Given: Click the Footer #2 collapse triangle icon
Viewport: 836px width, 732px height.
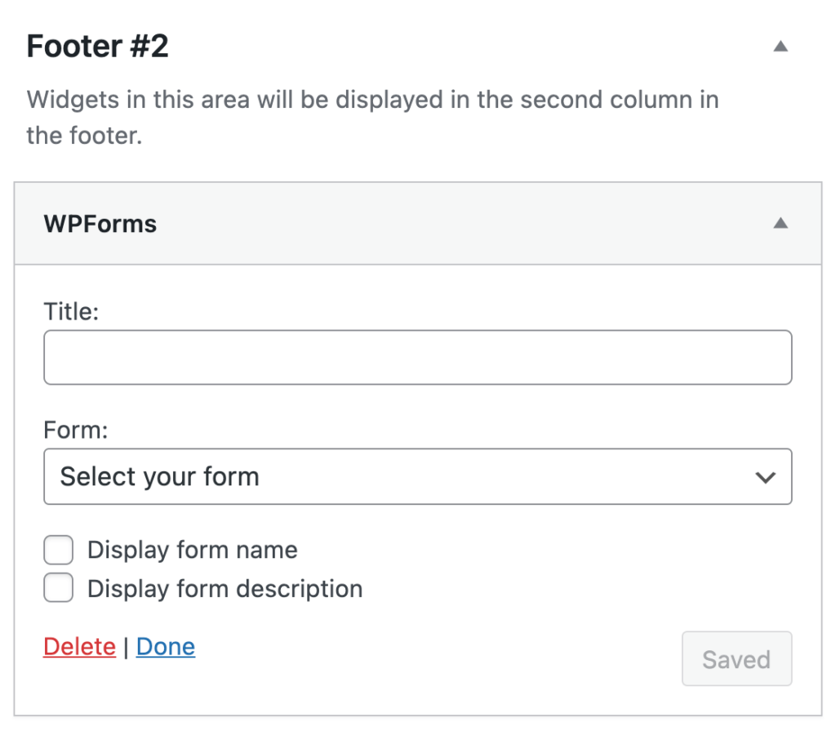Looking at the screenshot, I should point(781,47).
